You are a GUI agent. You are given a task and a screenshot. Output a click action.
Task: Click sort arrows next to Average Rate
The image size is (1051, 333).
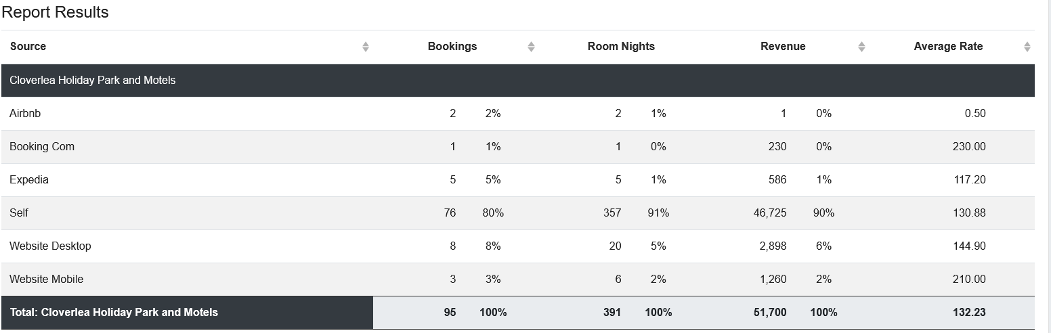1027,47
